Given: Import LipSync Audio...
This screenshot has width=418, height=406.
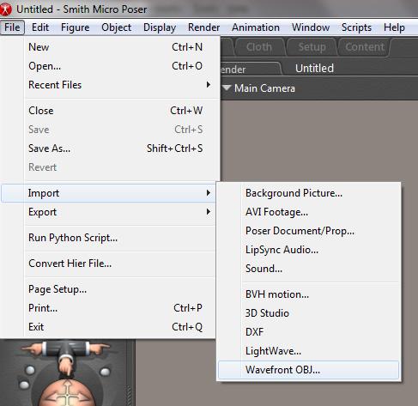Looking at the screenshot, I should pyautogui.click(x=308, y=250).
